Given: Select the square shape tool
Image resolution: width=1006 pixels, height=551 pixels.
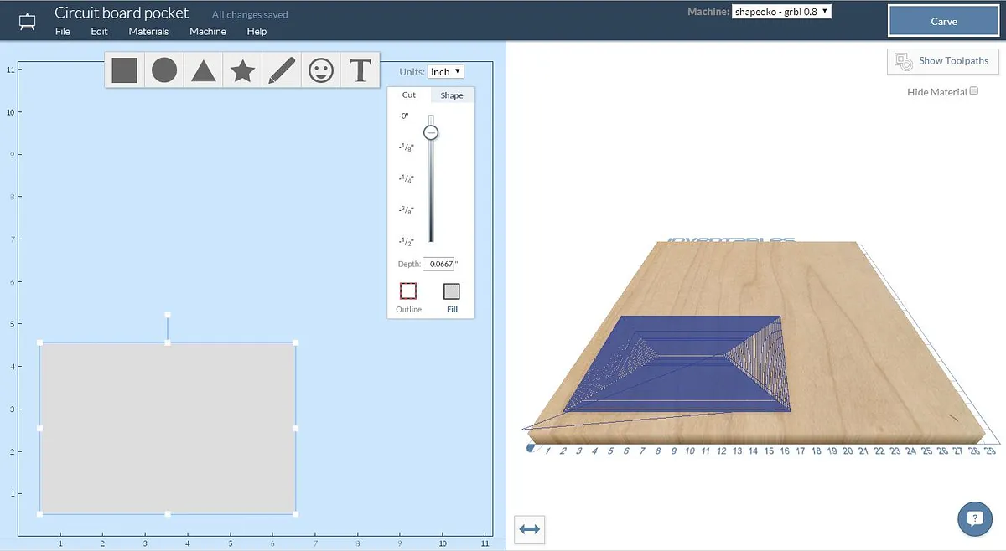Looking at the screenshot, I should pyautogui.click(x=124, y=70).
